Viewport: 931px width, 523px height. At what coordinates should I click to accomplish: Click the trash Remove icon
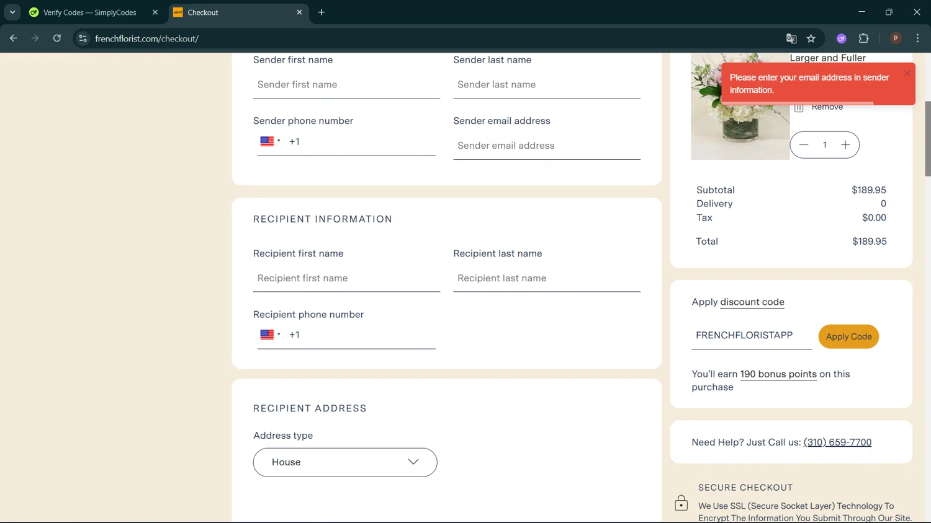tap(799, 108)
